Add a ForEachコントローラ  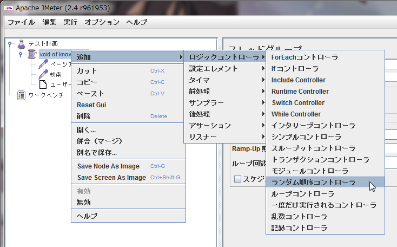(325, 57)
